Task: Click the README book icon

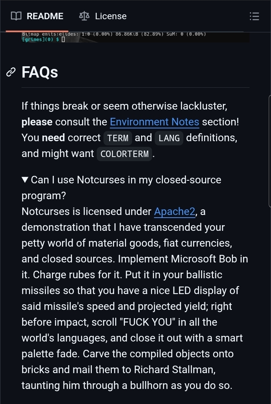Action: [x=16, y=16]
